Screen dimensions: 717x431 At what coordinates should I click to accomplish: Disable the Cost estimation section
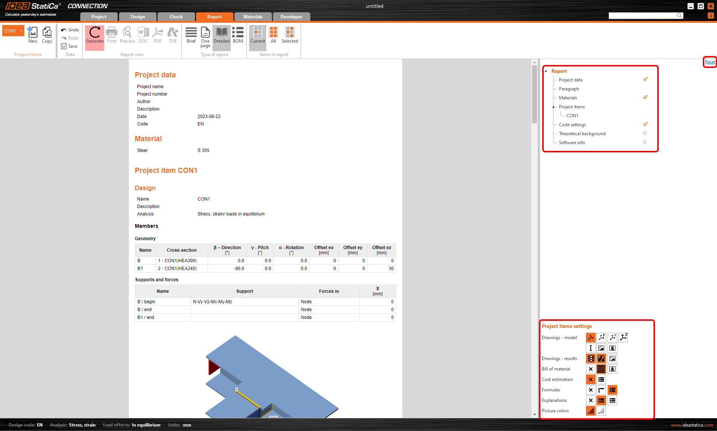[x=590, y=379]
